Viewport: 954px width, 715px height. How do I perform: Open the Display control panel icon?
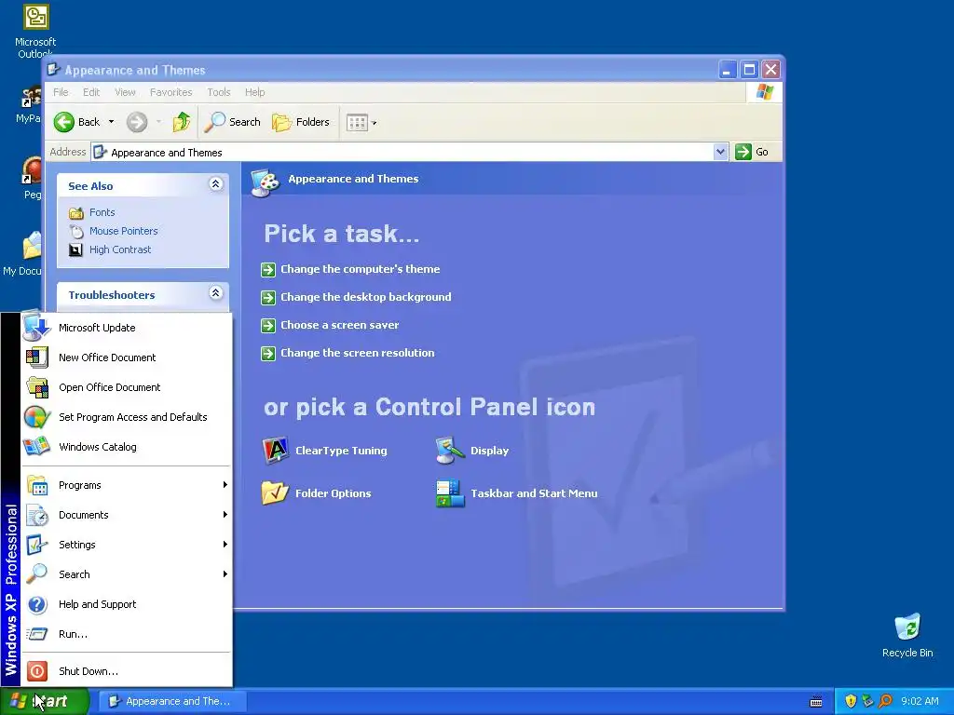click(450, 451)
